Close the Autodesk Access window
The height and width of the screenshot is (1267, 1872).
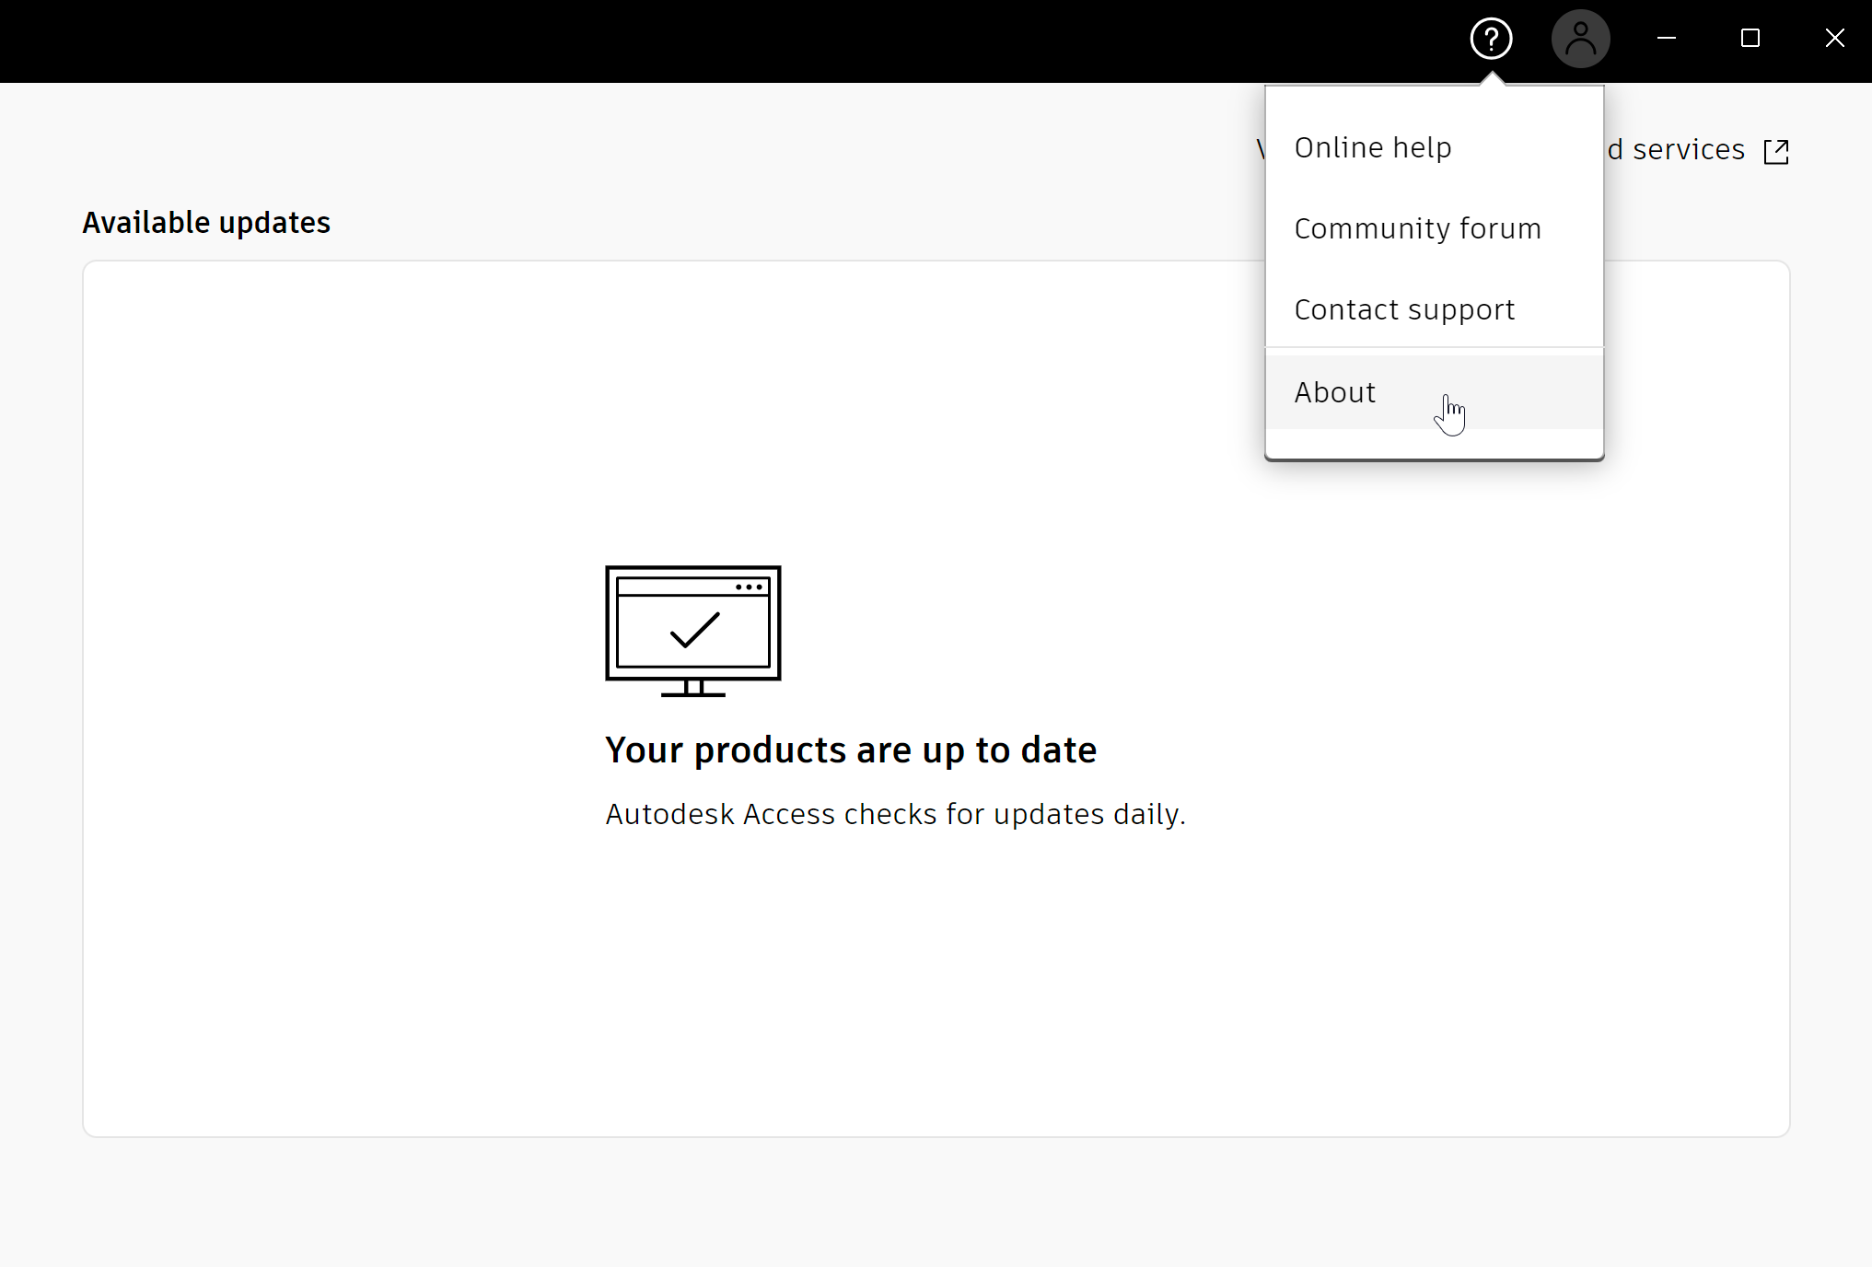tap(1834, 39)
